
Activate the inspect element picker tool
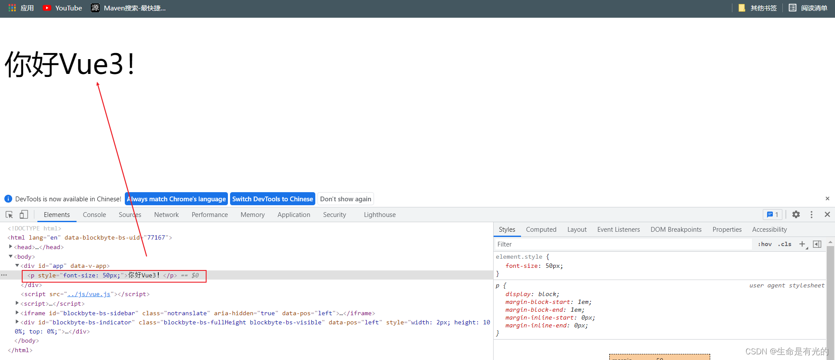click(9, 214)
